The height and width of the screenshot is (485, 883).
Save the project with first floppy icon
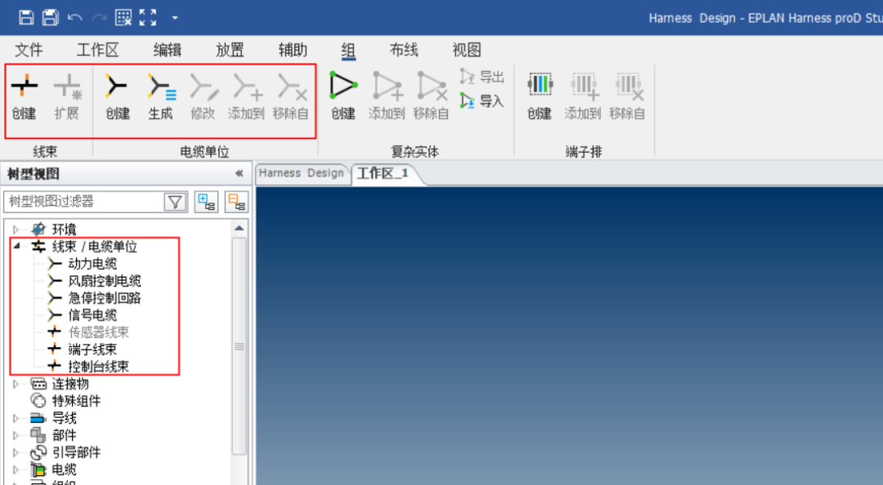(x=26, y=17)
